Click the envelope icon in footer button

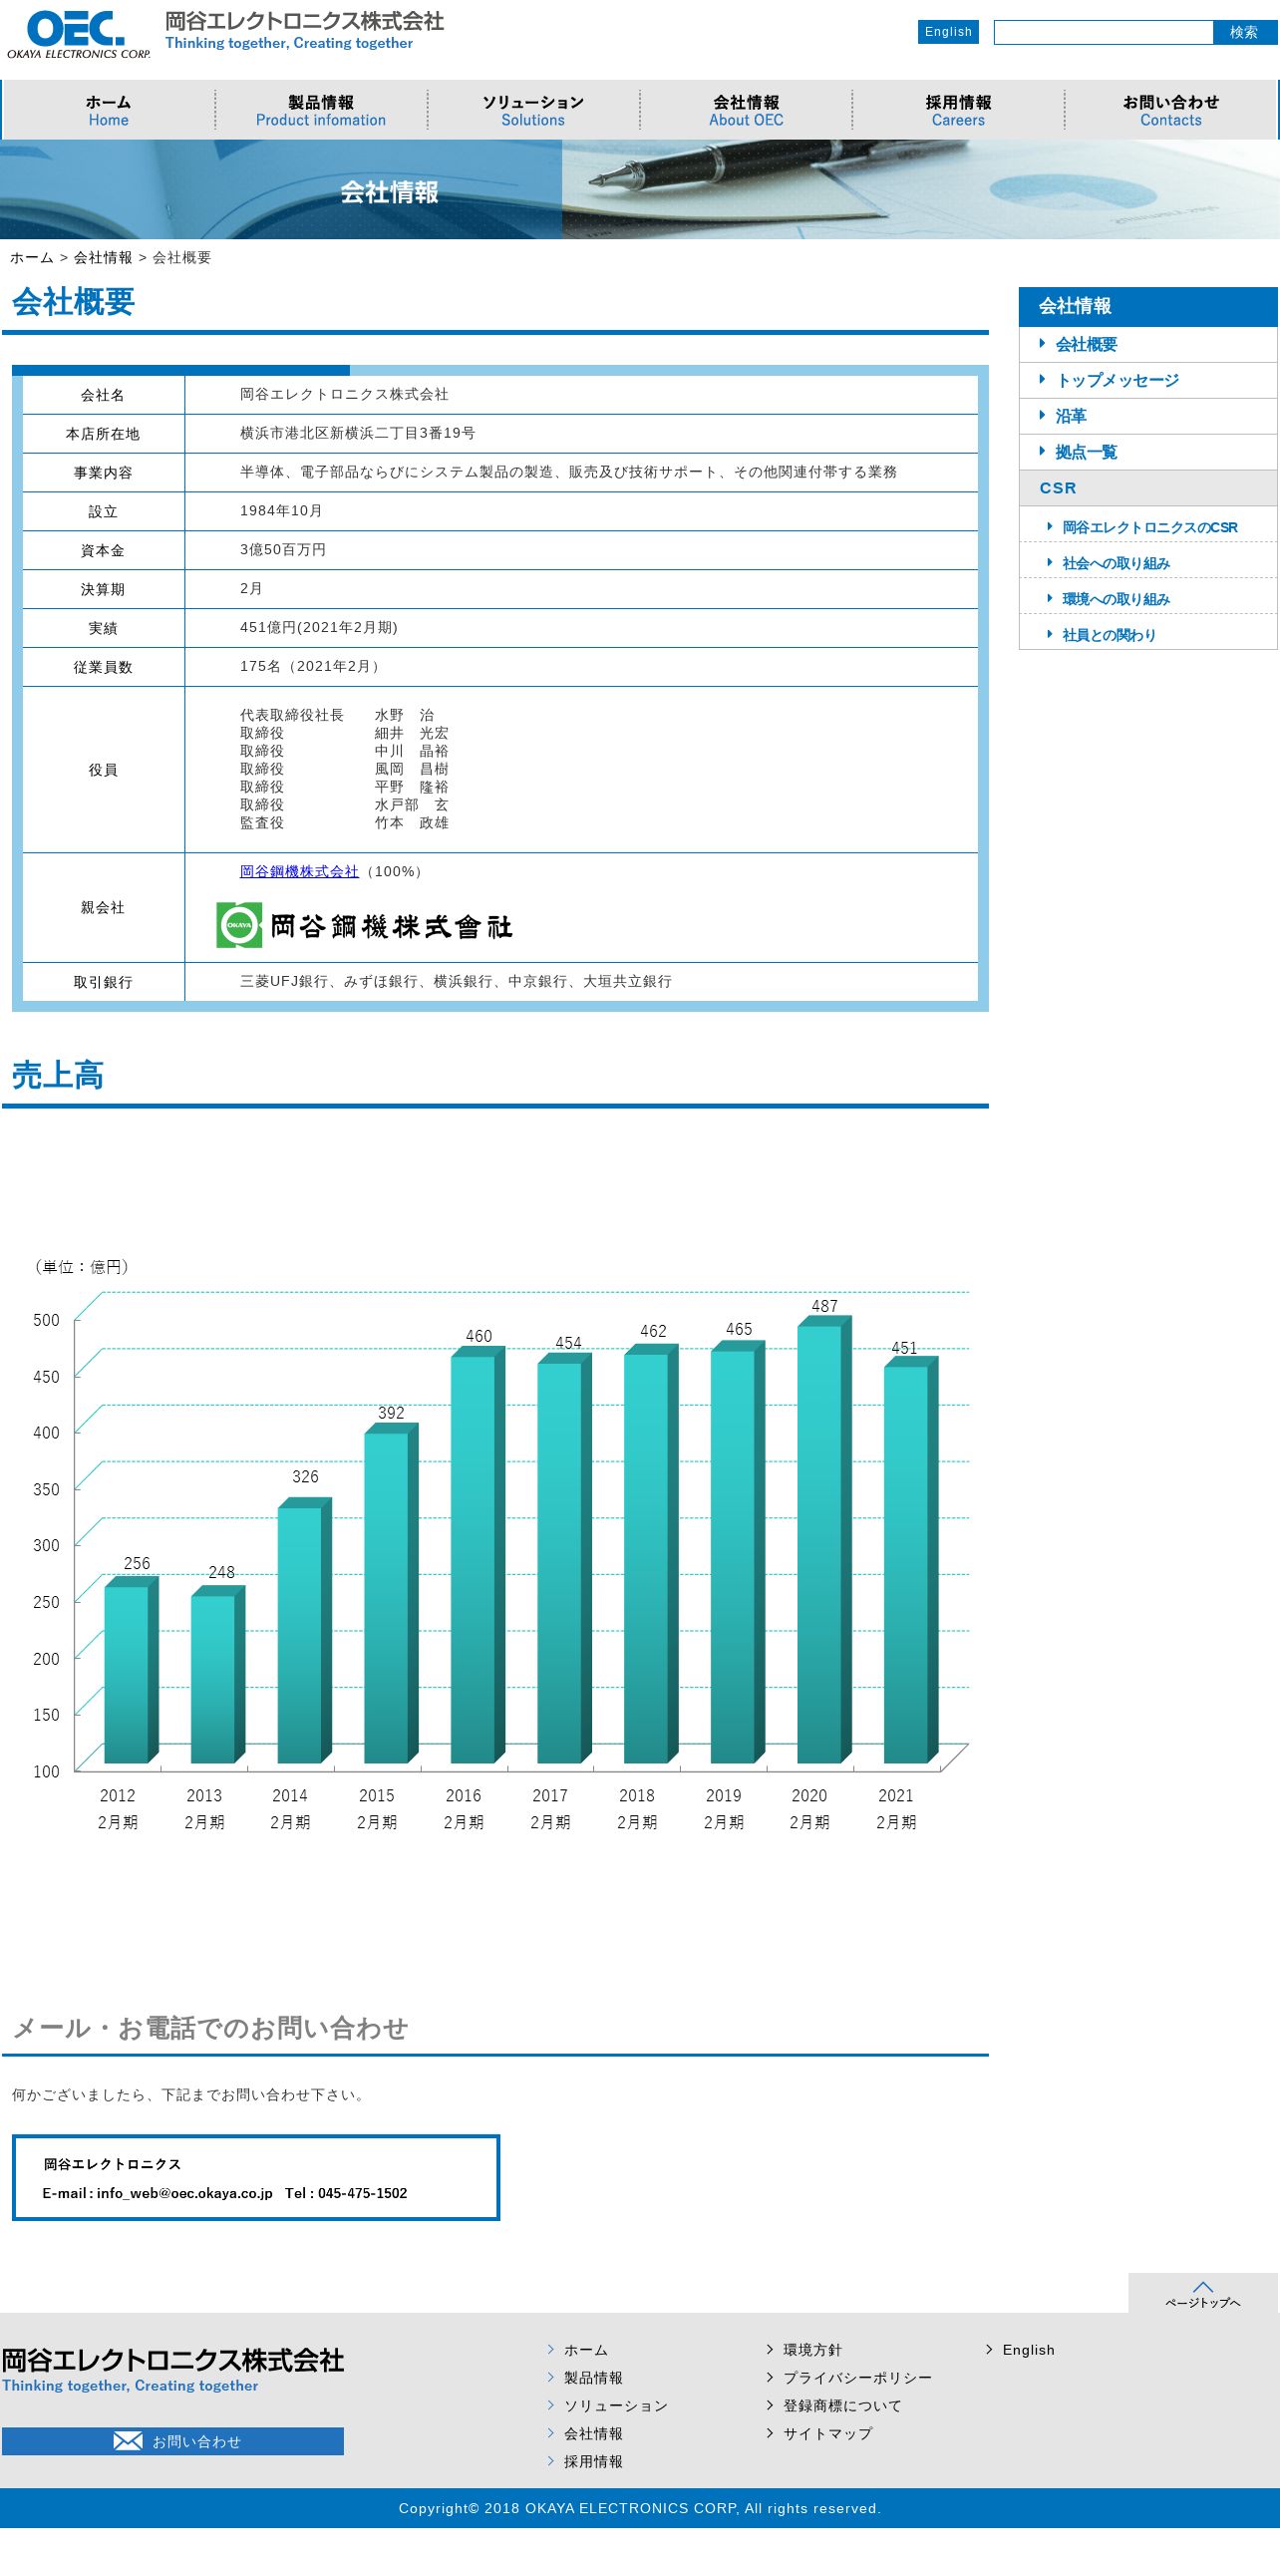(128, 2441)
